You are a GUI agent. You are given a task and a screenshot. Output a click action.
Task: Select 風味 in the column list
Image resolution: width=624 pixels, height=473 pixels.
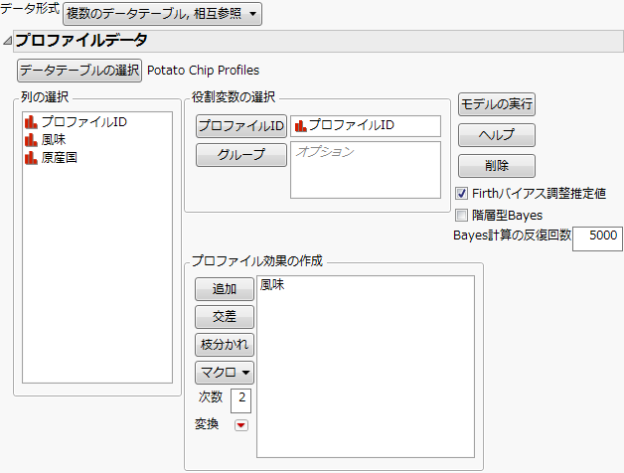tap(54, 140)
